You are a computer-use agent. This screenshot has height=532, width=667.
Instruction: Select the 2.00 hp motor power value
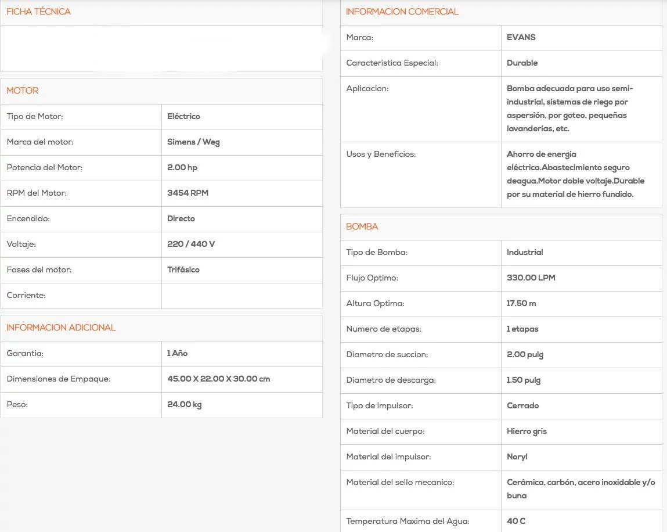[x=182, y=167]
